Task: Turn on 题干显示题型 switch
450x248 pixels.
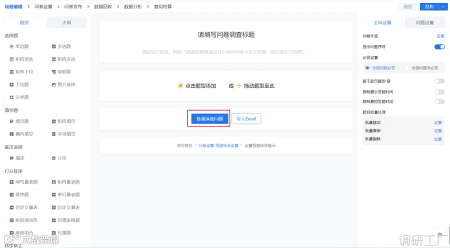Action: point(439,81)
